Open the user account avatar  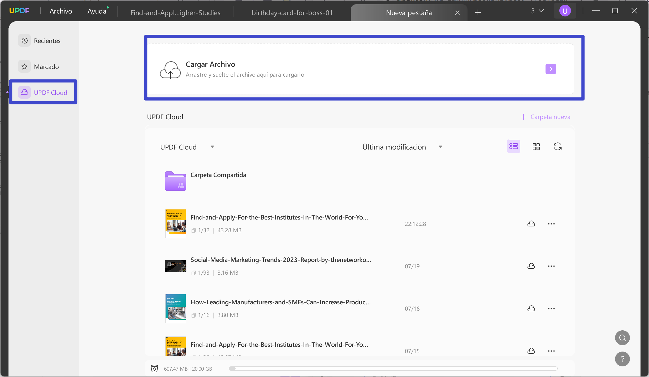pos(565,11)
